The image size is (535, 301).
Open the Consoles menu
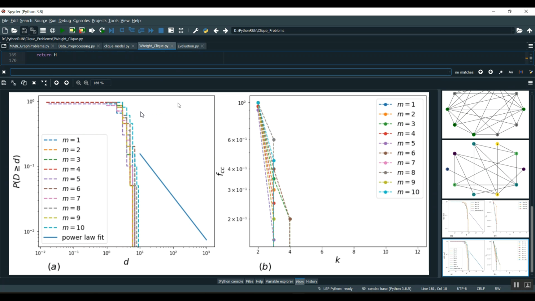81,21
